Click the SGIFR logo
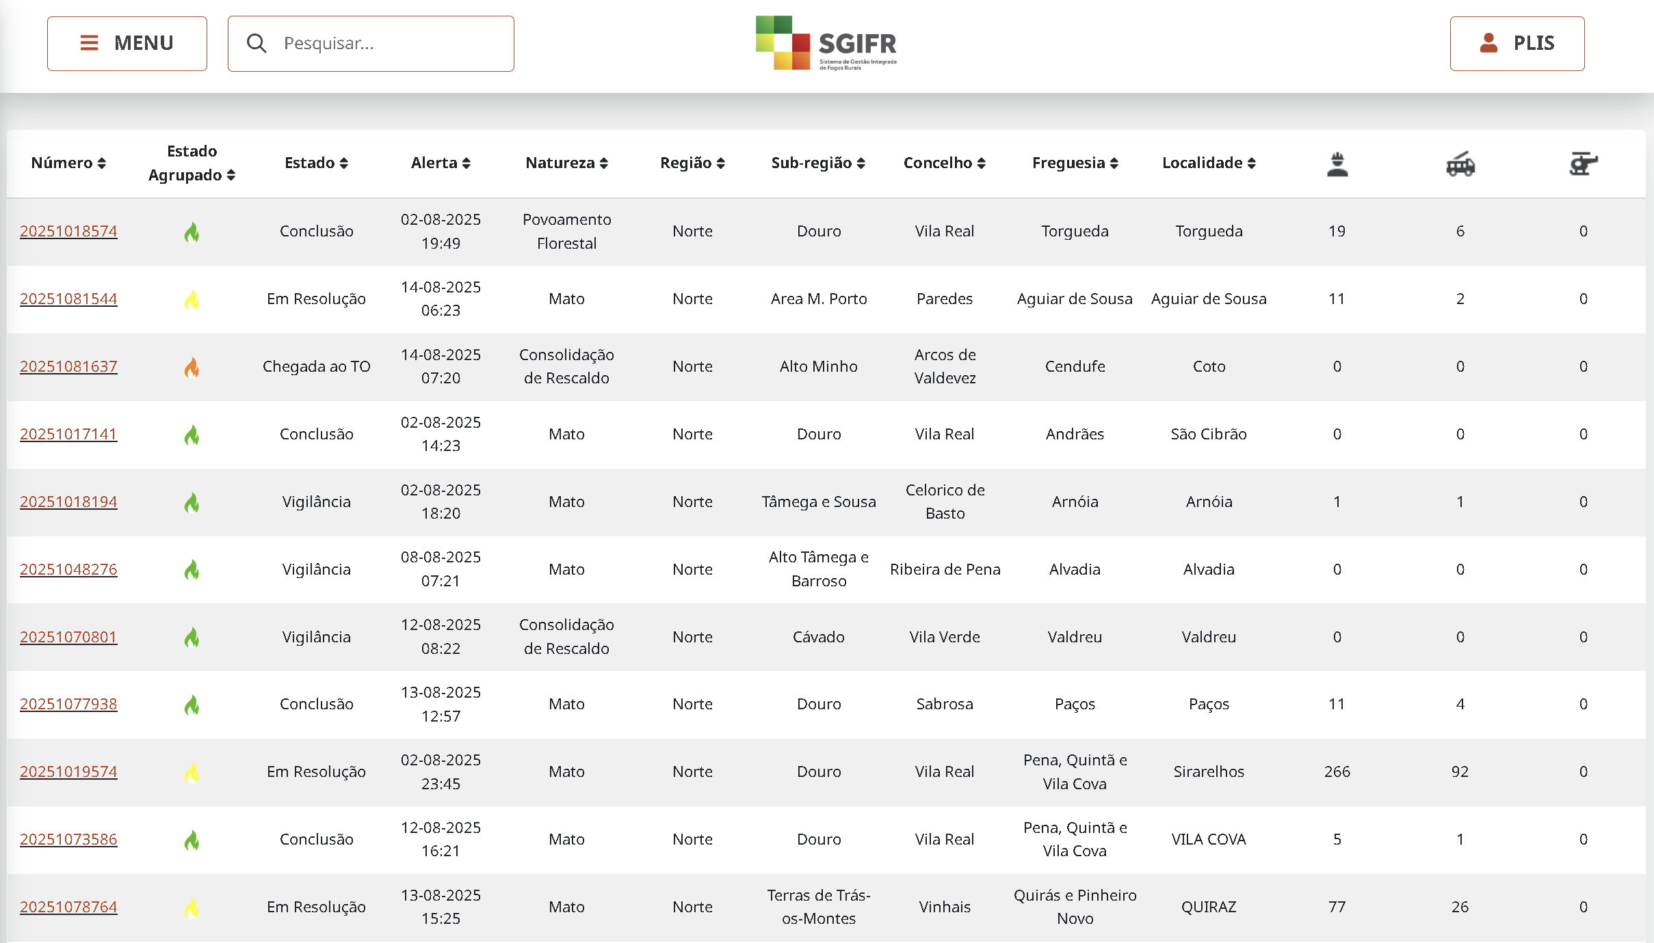 pyautogui.click(x=826, y=44)
